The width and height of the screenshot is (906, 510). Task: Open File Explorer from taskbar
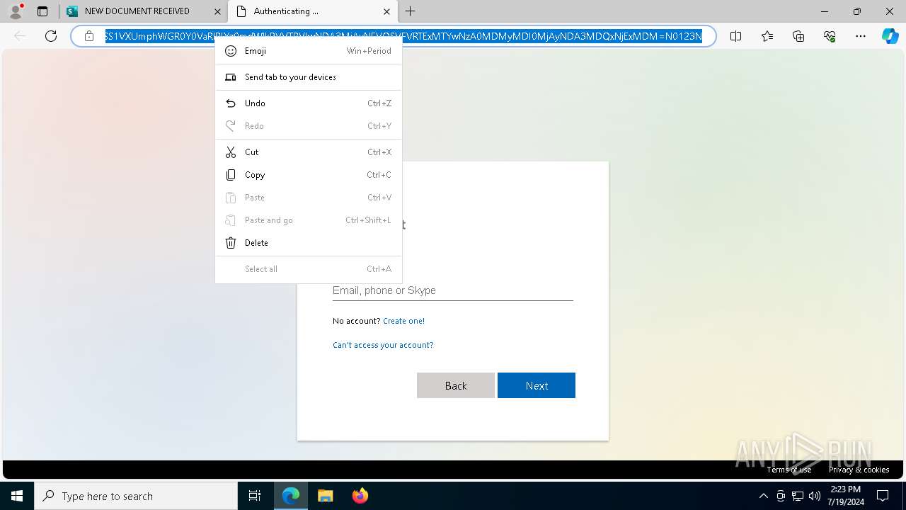click(325, 496)
